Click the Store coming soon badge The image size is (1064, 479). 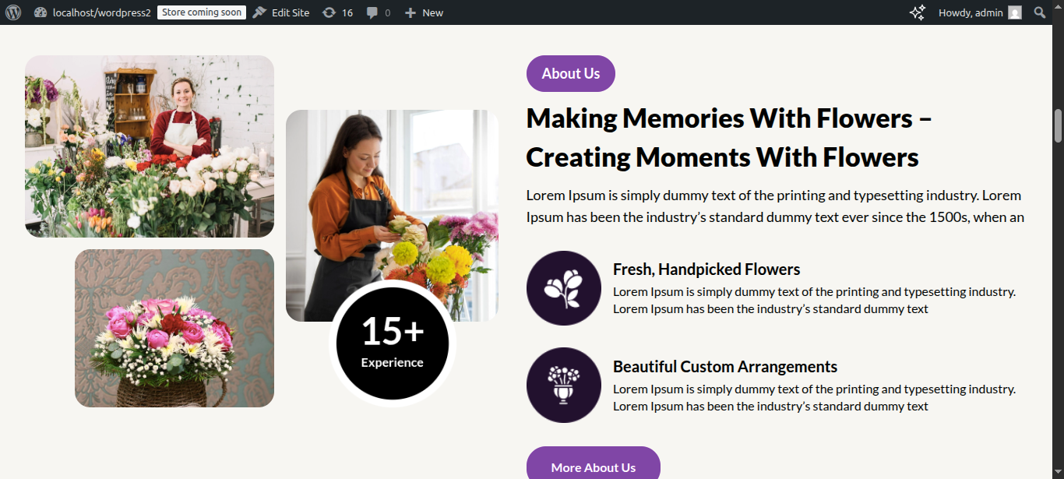pyautogui.click(x=202, y=12)
